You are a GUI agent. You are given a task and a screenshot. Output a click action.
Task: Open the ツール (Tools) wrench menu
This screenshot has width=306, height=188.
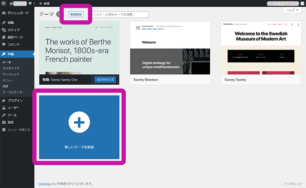click(x=4, y=115)
